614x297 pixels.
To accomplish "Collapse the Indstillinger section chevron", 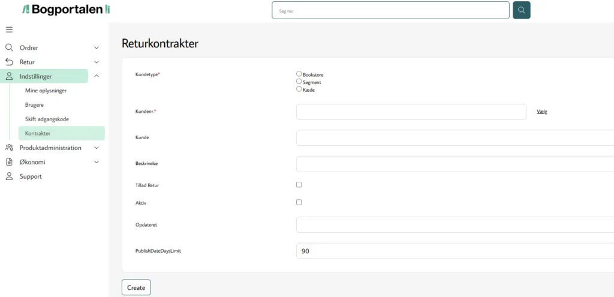I will pos(97,76).
